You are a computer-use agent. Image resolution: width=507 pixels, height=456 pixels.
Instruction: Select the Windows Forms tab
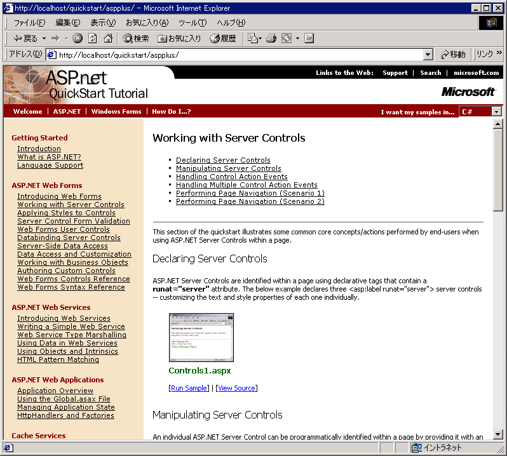click(116, 112)
